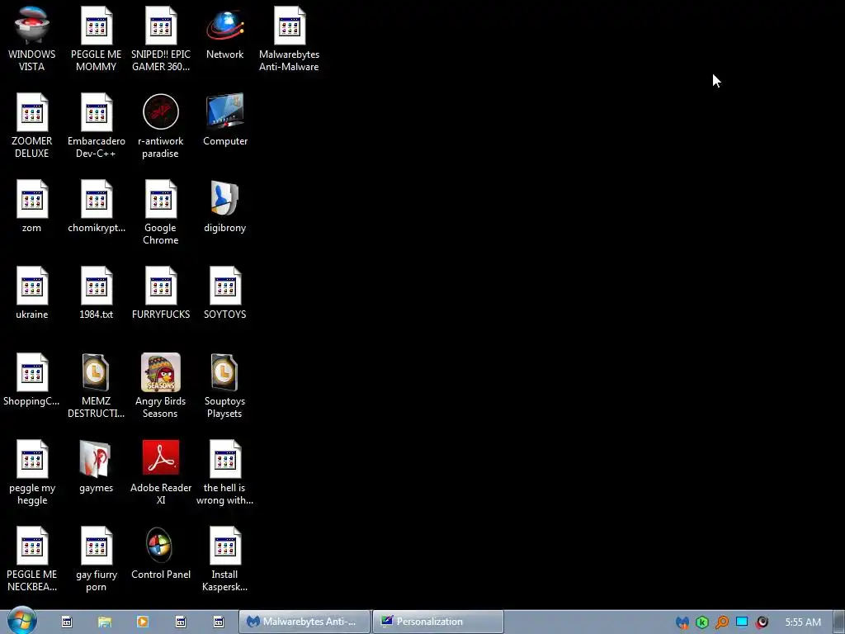This screenshot has width=845, height=634.
Task: Launch the media player Quick Launch icon
Action: [143, 622]
